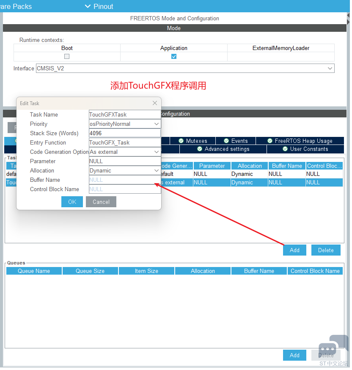Close the Edit Task dialog
Screen dimensions: 352x370
pyautogui.click(x=155, y=103)
